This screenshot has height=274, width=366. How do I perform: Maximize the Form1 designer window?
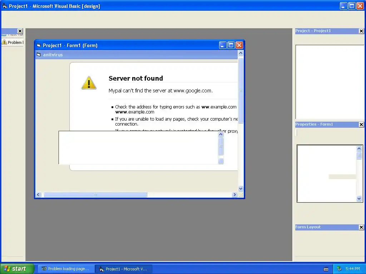coord(231,45)
